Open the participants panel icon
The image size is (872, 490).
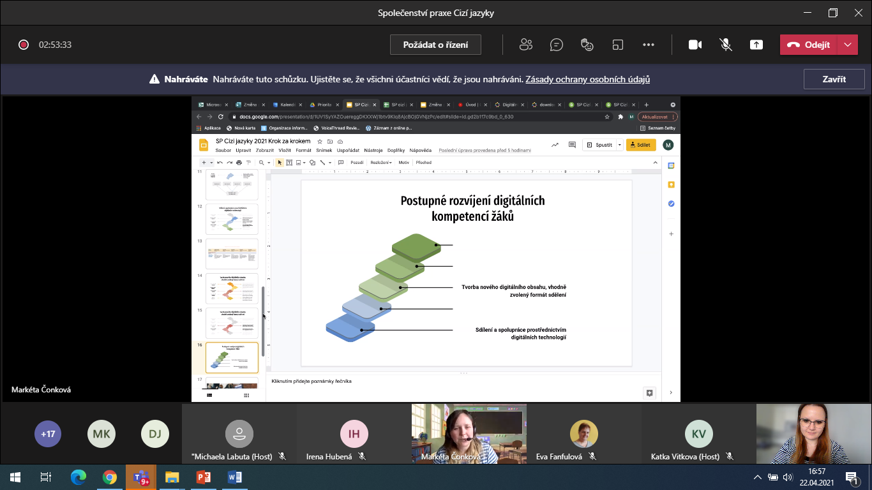526,45
